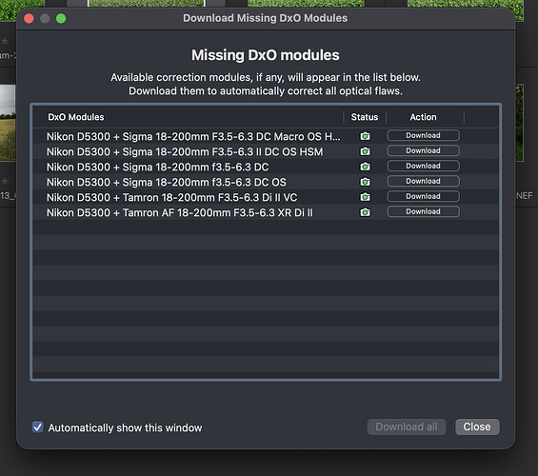
Task: Download the Tamron AF XR Di II module
Action: [x=423, y=211]
